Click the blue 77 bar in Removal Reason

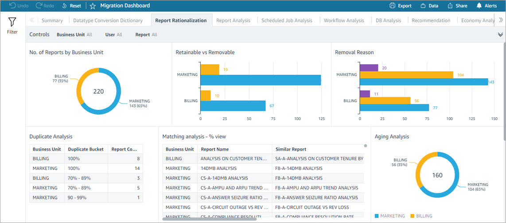click(394, 108)
